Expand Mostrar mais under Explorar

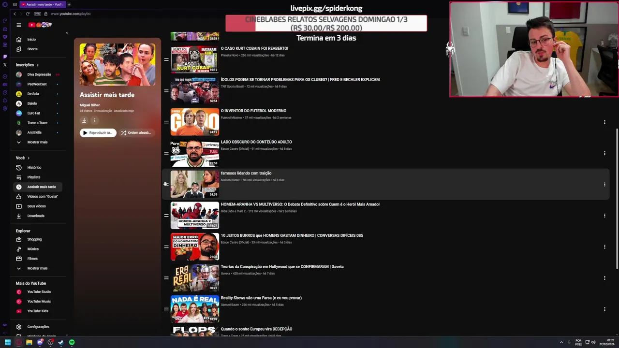(37, 268)
